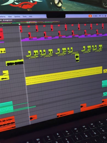107x143 pixels.
Task: Open Spotlight search magnifier icon
Action: click(x=103, y=16)
